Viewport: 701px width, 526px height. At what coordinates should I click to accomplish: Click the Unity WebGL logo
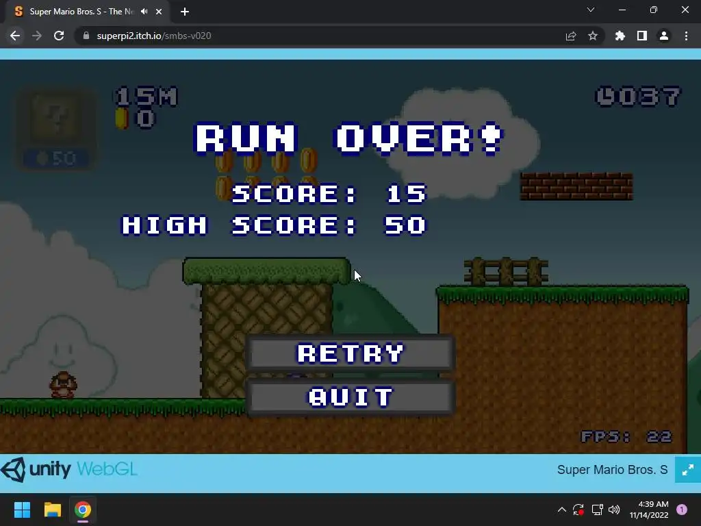tap(69, 470)
